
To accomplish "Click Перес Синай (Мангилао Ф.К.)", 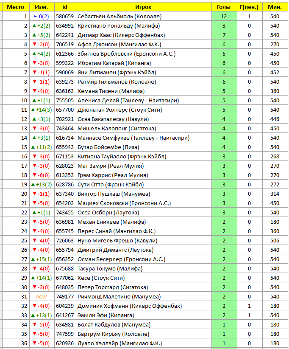I will [x=117, y=231].
